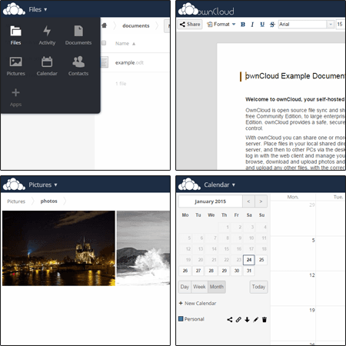
Task: Click ownCloud logo in Pictures panel
Action: [x=14, y=185]
